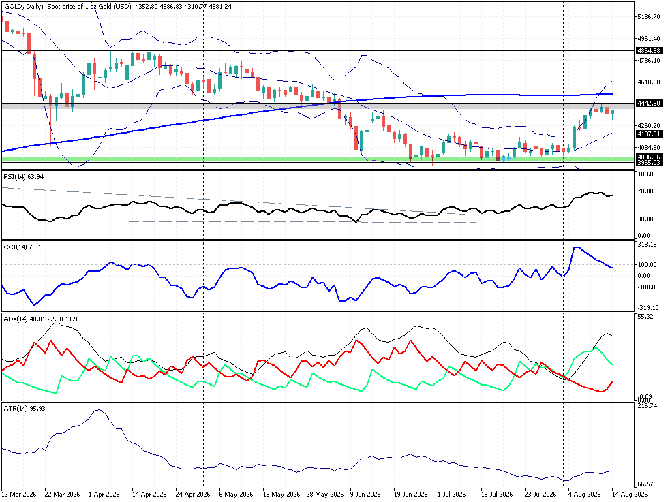Click the ATR scale value 66.57
This screenshot has width=670, height=502.
click(x=645, y=484)
